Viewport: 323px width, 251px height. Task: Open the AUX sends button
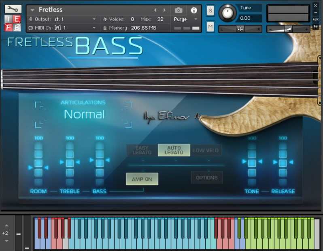coord(316,19)
